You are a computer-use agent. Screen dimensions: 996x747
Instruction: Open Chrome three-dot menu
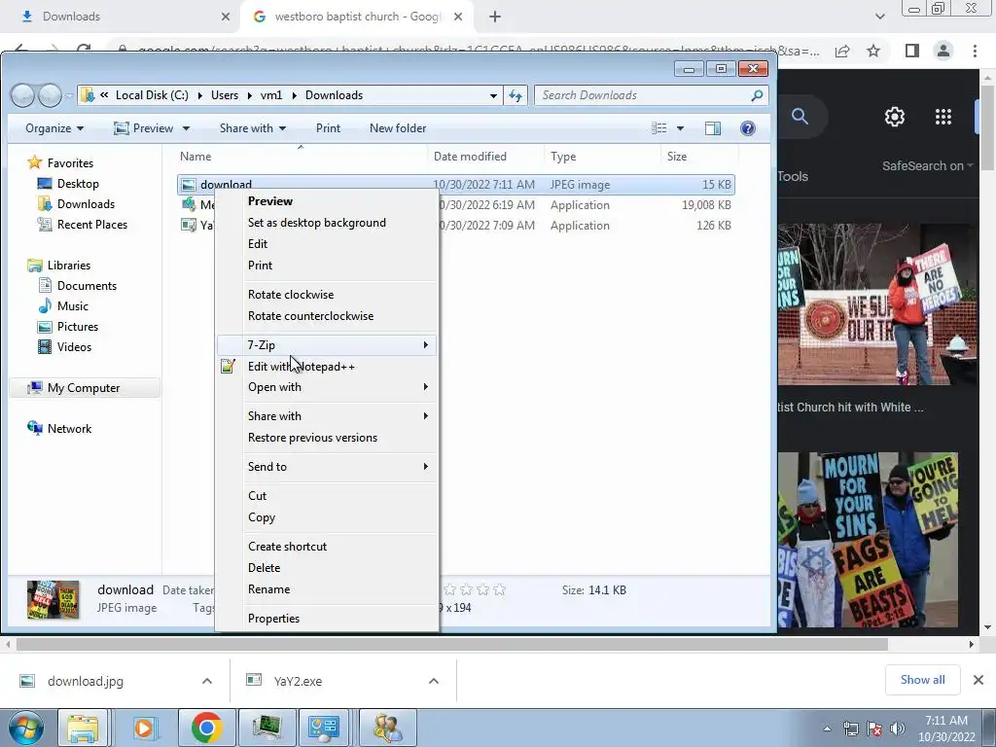[975, 51]
